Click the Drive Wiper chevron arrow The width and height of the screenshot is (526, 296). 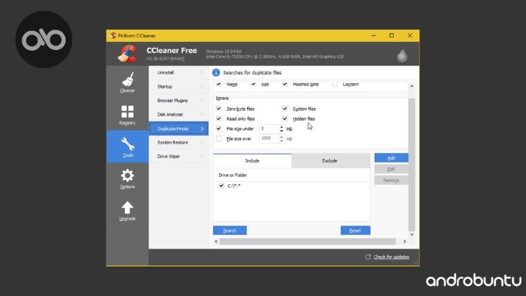coord(202,157)
